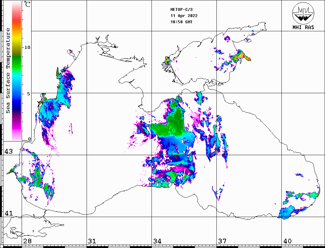This screenshot has height=248, width=325.
Task: Click the longitude label '37'
Action: [222, 241]
